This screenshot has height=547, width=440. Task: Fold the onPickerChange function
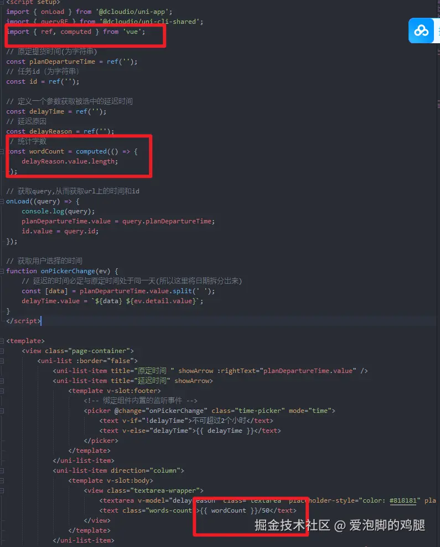pos(2,271)
